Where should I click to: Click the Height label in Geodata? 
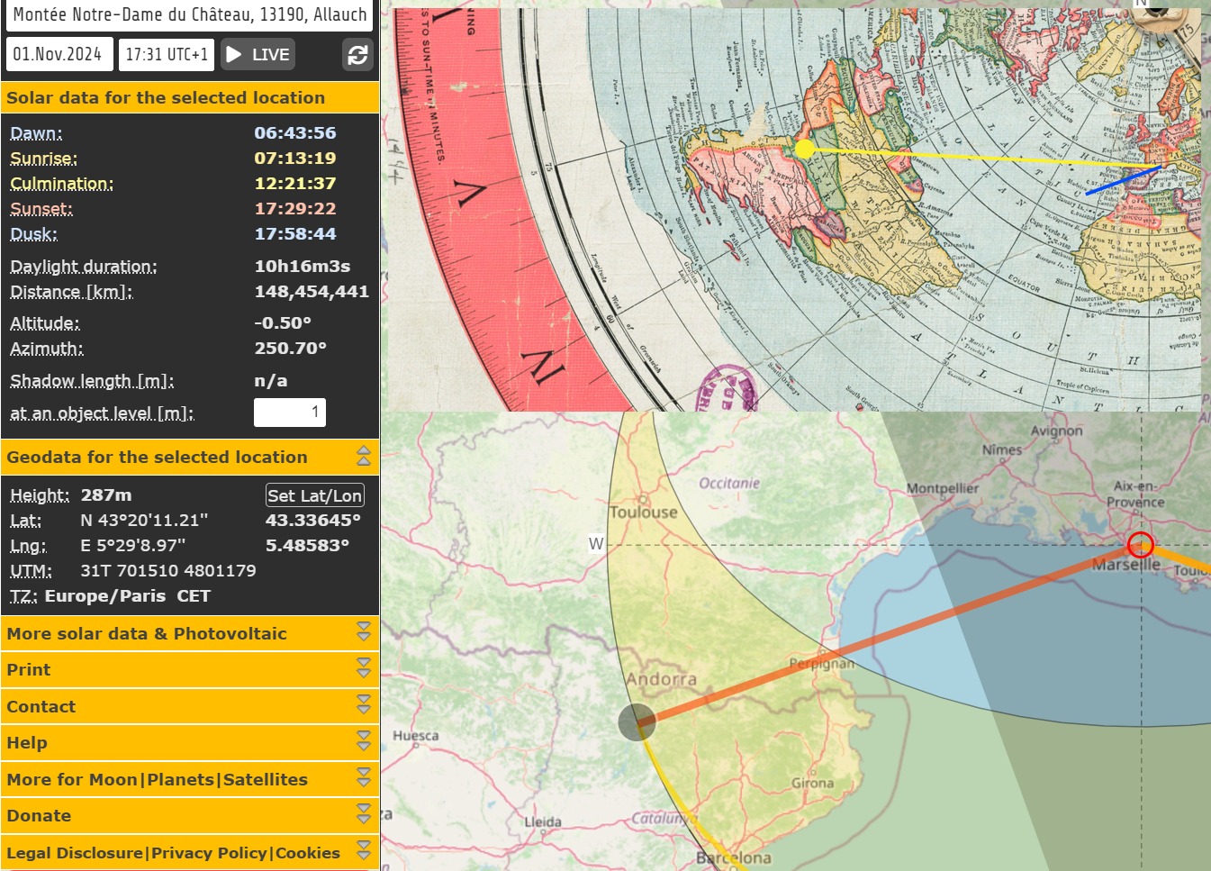click(x=40, y=495)
